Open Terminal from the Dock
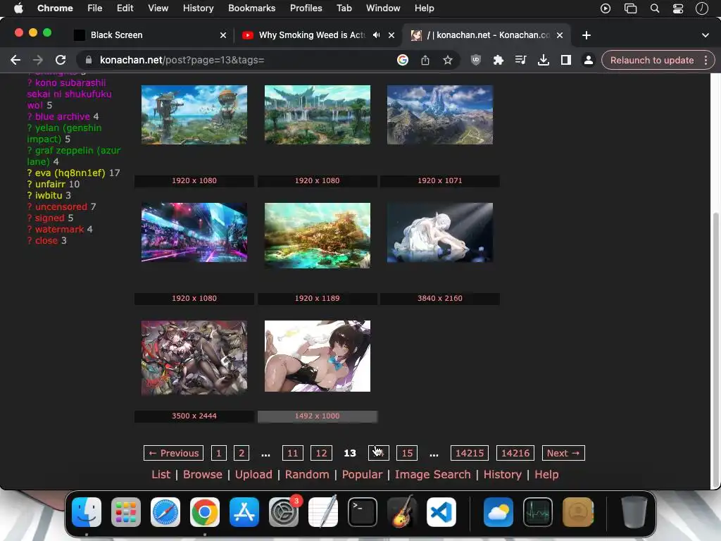 point(363,512)
